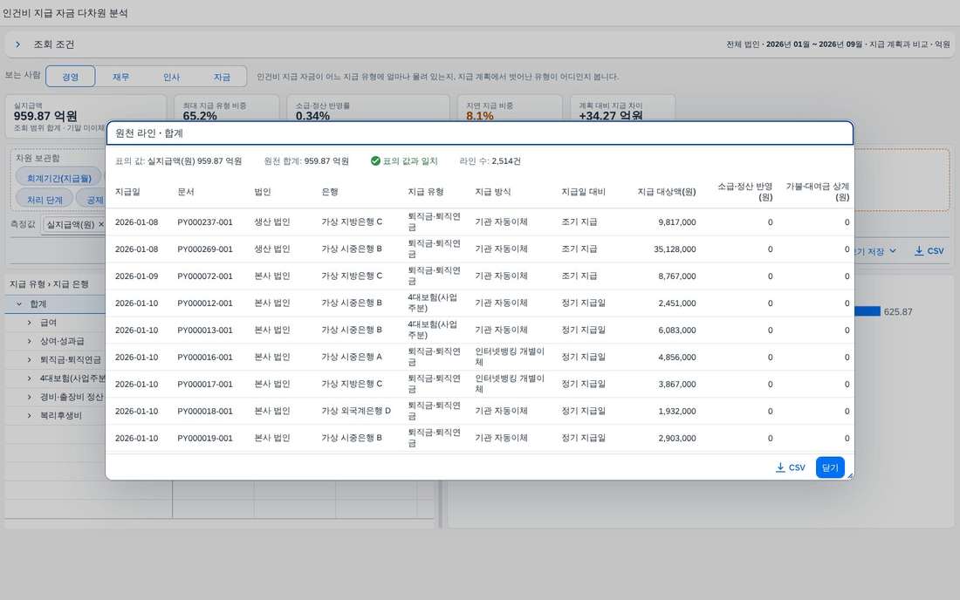This screenshot has width=960, height=600.
Task: Remove the 실지급액(원) measure chip
Action: point(101,224)
